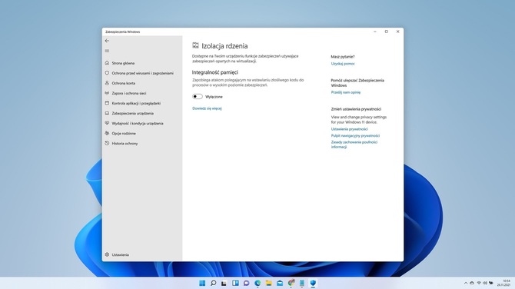Go to Wydajność i kondycja urządzenia

tap(138, 124)
